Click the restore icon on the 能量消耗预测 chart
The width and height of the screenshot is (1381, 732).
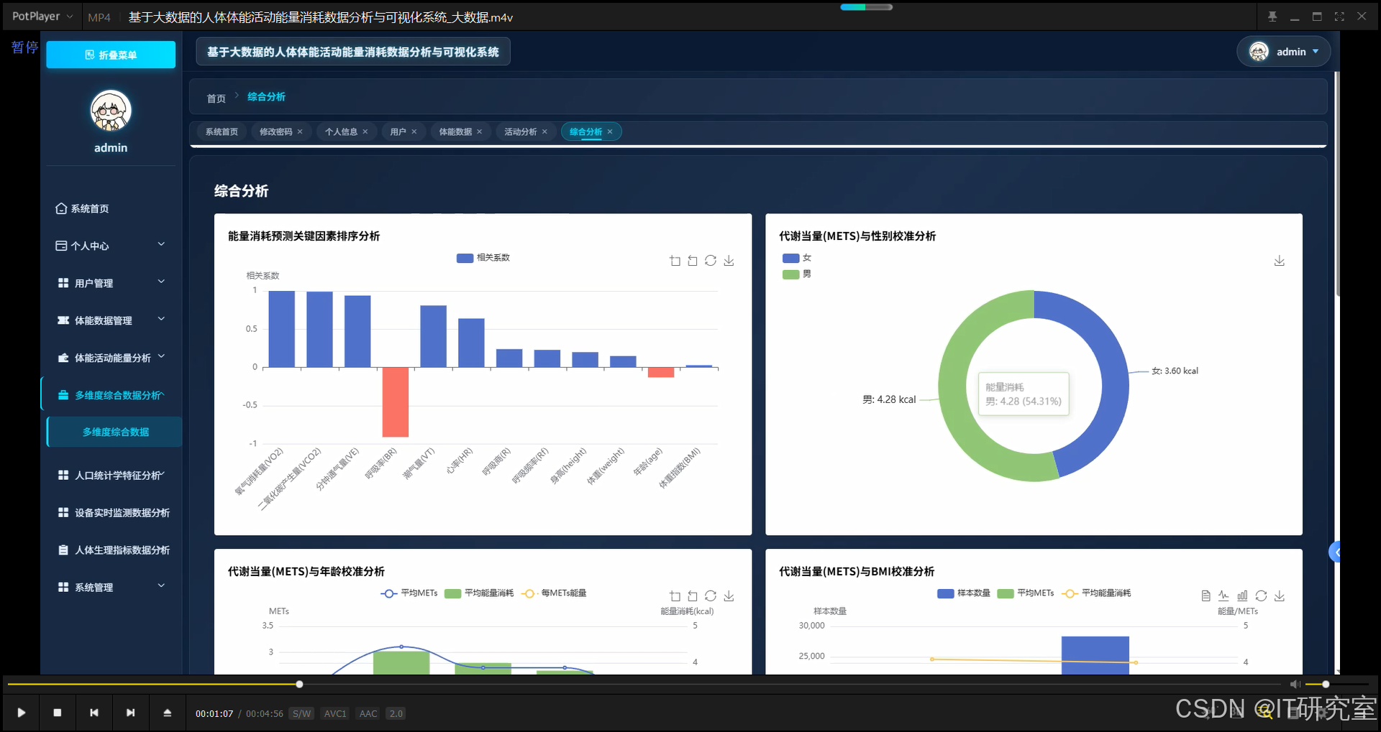tap(711, 261)
